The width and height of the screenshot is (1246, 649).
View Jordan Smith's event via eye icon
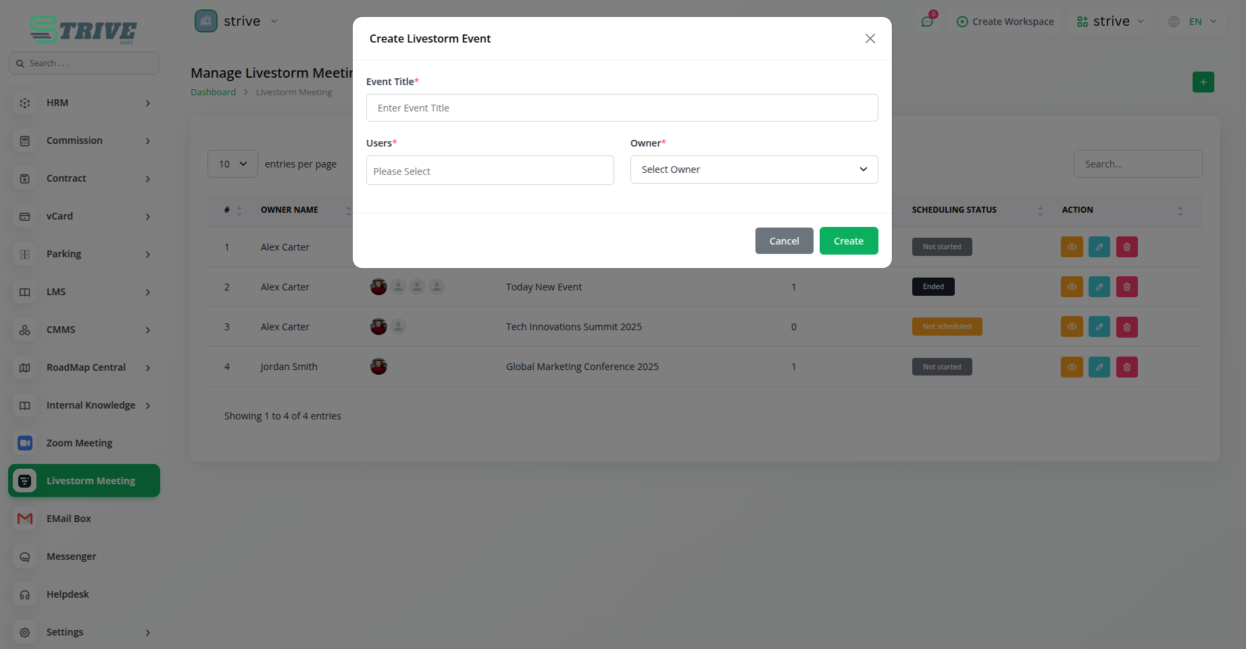pos(1071,367)
